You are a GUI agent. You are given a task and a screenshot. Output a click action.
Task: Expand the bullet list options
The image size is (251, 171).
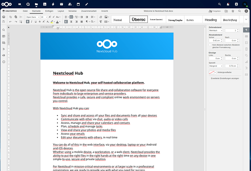(68, 17)
